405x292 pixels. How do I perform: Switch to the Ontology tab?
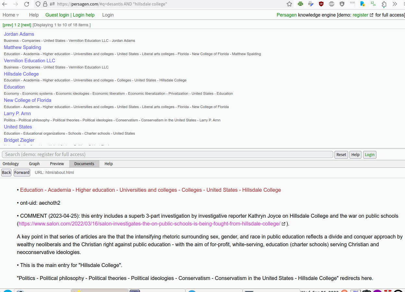click(x=11, y=164)
